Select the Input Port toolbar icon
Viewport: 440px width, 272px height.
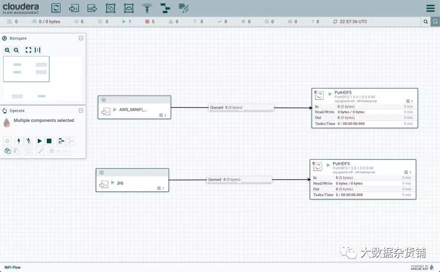point(74,8)
